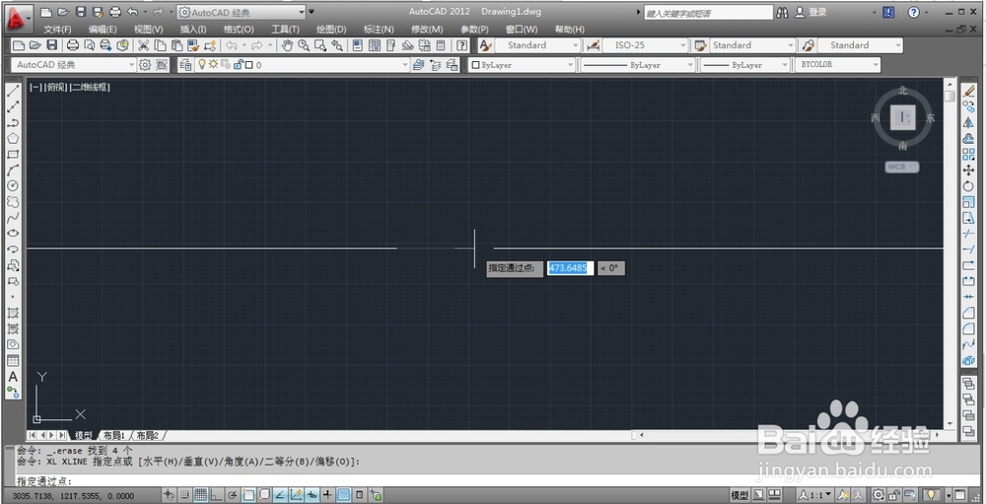This screenshot has height=504, width=986.
Task: Click the 登录 sign-in button
Action: tap(811, 12)
